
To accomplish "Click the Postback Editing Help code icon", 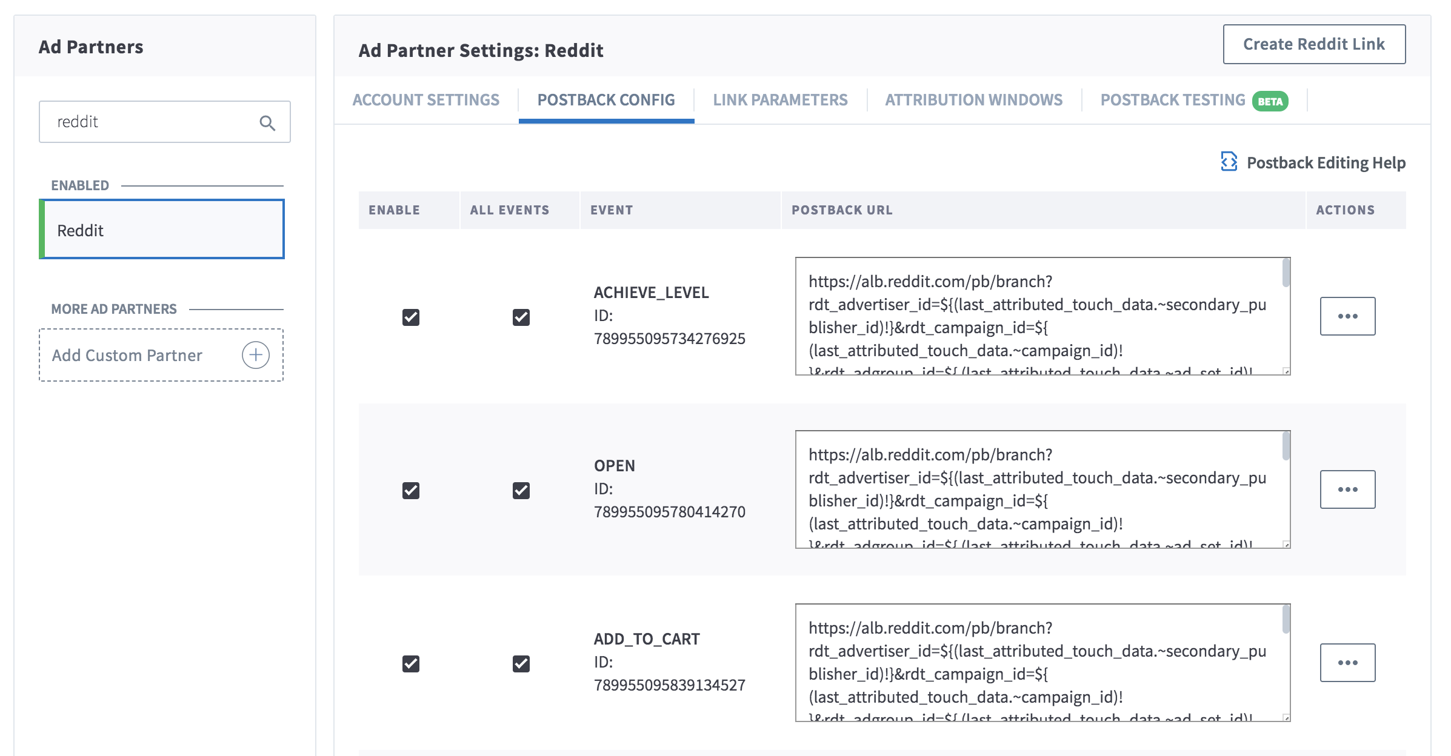I will point(1229,162).
